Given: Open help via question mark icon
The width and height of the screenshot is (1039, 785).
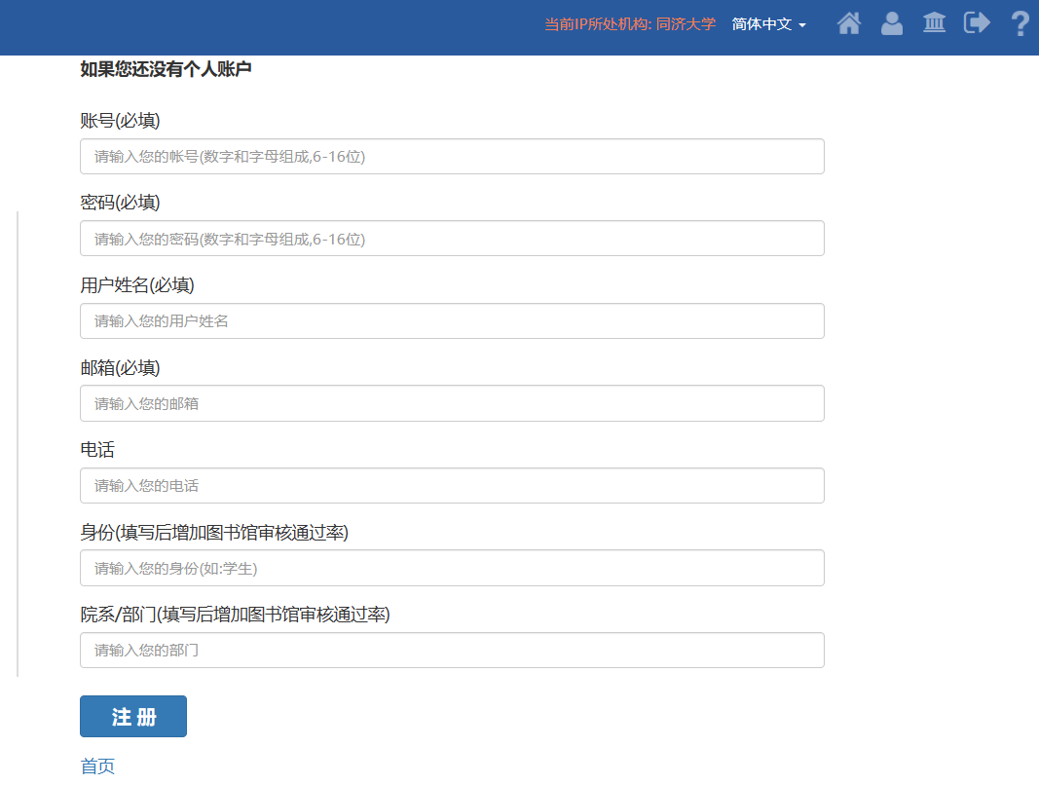Looking at the screenshot, I should click(1020, 23).
